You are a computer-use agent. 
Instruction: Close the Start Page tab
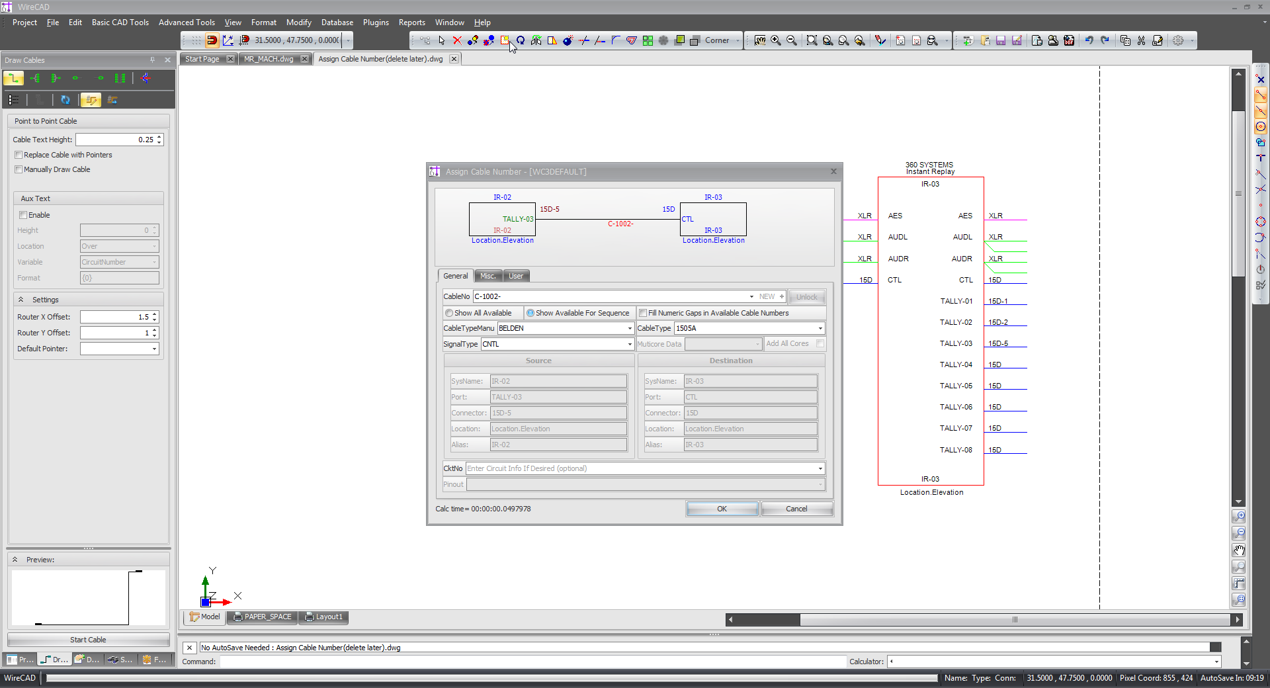[230, 59]
